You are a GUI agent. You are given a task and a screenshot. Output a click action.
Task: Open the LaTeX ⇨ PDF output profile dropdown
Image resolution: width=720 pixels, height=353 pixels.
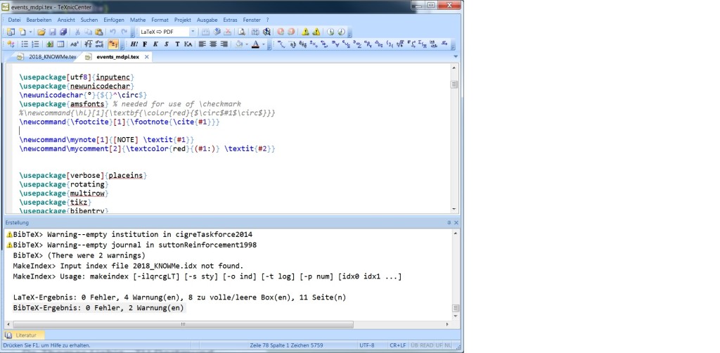click(193, 32)
